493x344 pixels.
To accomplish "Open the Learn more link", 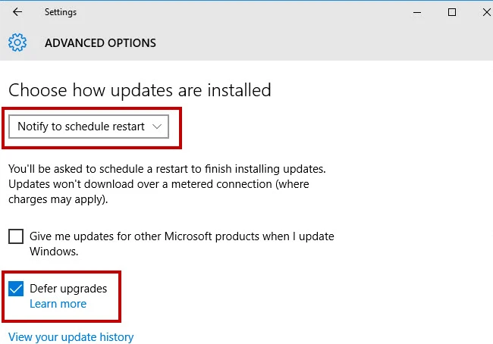I will [x=58, y=304].
